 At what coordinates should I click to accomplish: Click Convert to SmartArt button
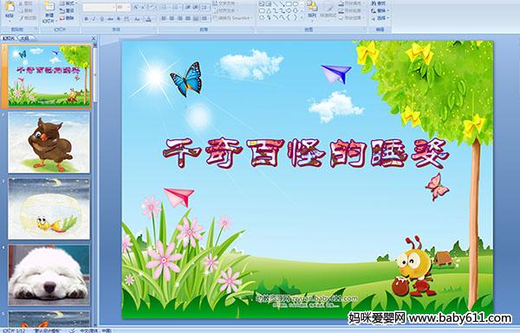(233, 18)
